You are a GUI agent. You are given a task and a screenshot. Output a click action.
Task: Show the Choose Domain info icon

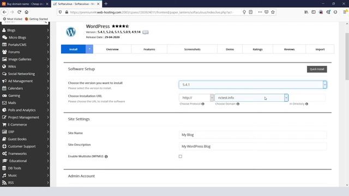pyautogui.click(x=238, y=104)
